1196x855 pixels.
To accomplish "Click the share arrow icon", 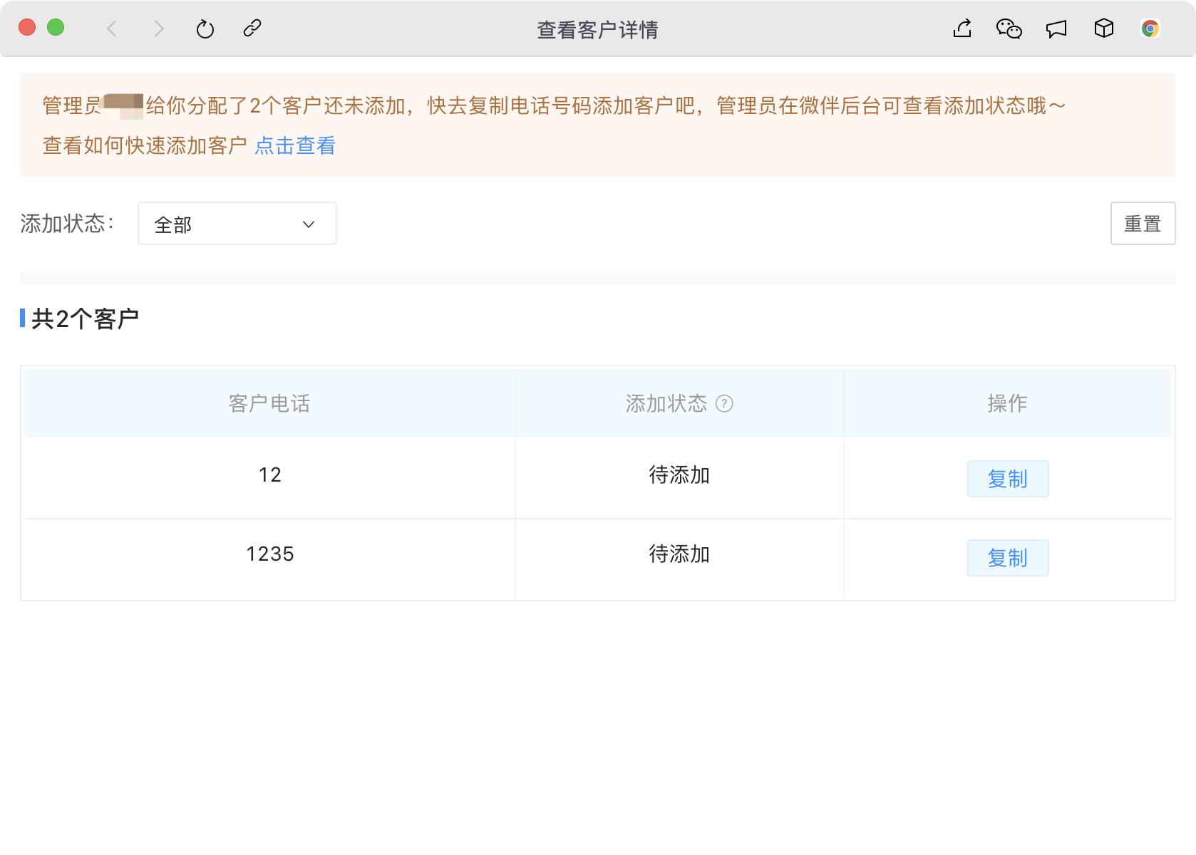I will point(962,28).
